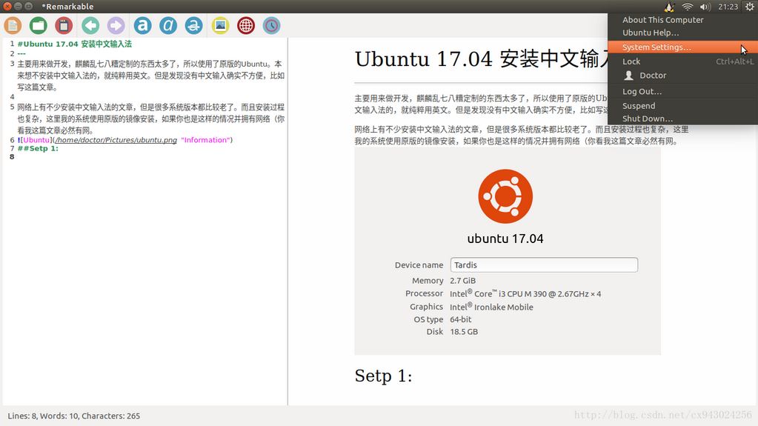Open a file with the green folder icon

(x=39, y=26)
